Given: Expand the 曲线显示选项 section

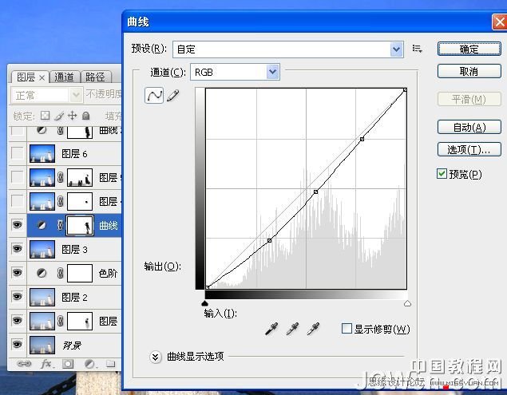Looking at the screenshot, I should coord(156,357).
